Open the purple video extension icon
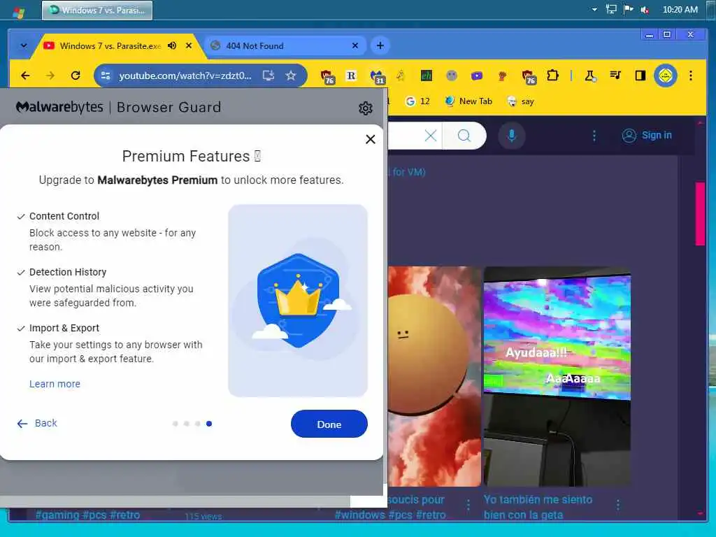The height and width of the screenshot is (537, 716). pyautogui.click(x=477, y=76)
